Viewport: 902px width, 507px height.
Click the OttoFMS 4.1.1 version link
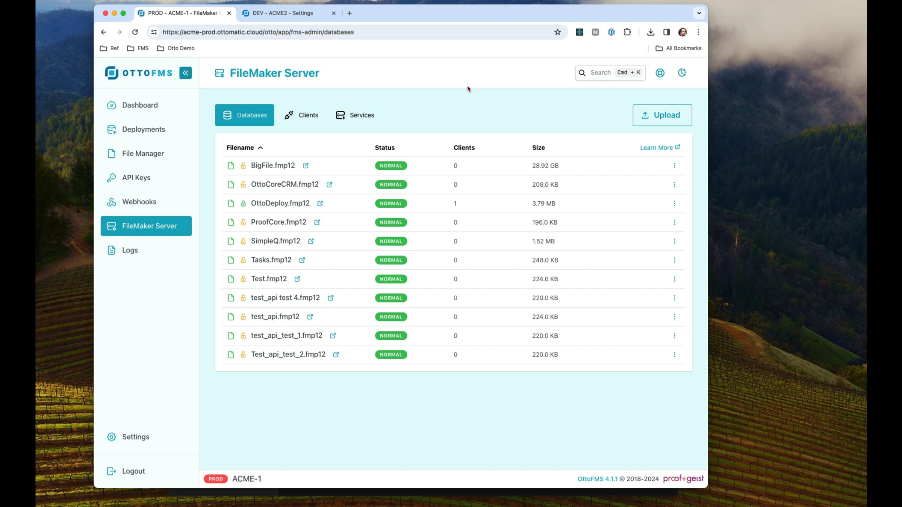click(x=597, y=479)
